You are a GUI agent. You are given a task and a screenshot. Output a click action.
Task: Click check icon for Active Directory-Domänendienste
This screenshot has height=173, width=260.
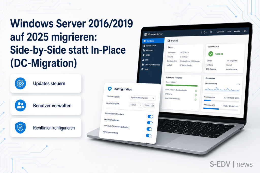coord(196,91)
